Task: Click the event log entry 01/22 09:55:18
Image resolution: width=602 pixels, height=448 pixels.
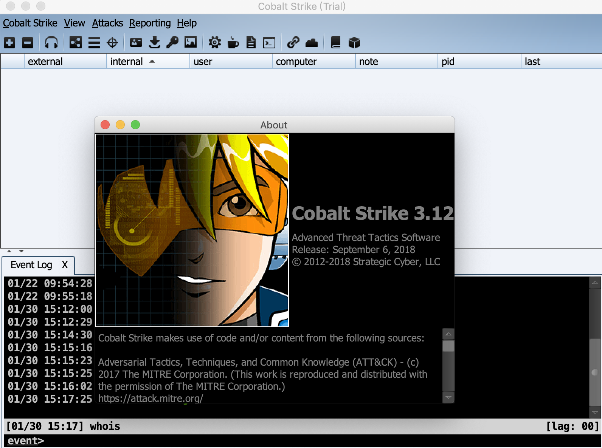Action: click(50, 296)
